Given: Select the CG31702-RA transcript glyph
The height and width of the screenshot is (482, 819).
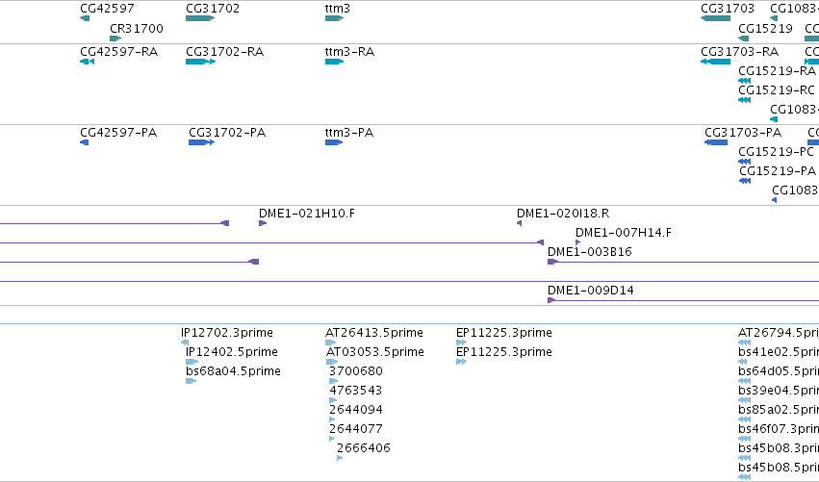Looking at the screenshot, I should [200, 62].
